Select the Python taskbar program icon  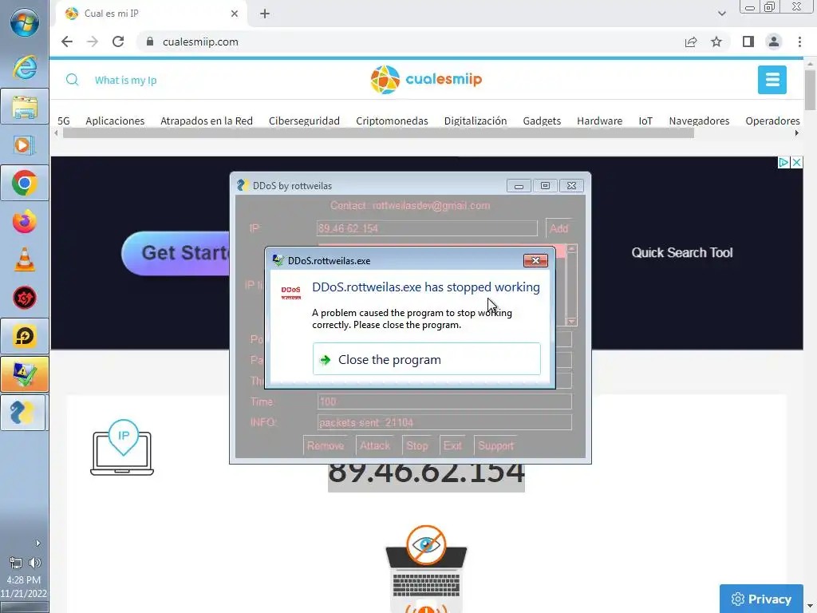[x=23, y=413]
